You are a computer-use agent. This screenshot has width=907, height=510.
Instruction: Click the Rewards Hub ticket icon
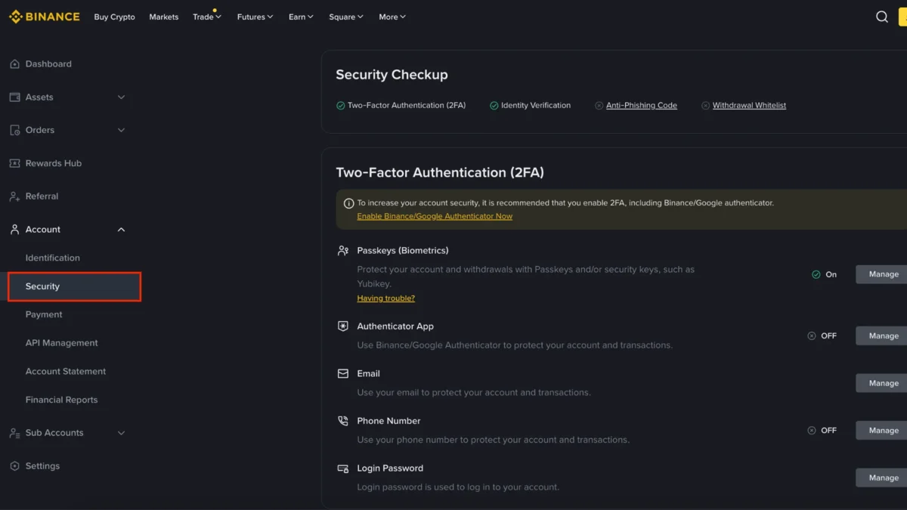pos(14,163)
